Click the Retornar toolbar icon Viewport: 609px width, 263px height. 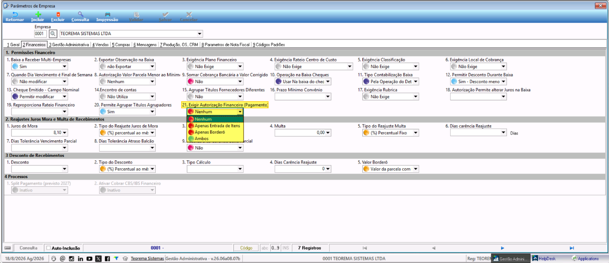pos(14,17)
